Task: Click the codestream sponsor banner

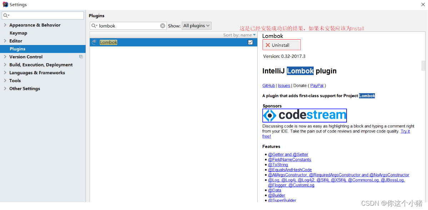Action: 305,115
